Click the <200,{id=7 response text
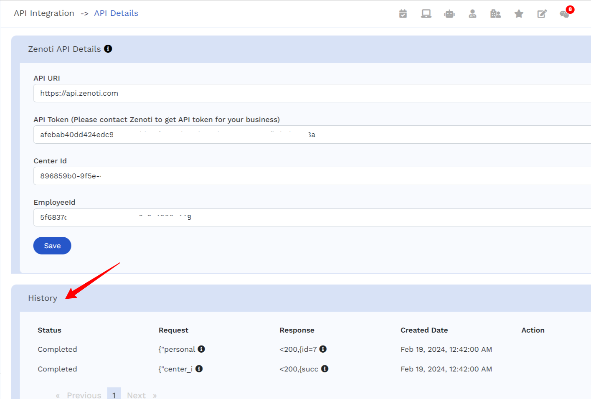The height and width of the screenshot is (399, 591). (298, 349)
